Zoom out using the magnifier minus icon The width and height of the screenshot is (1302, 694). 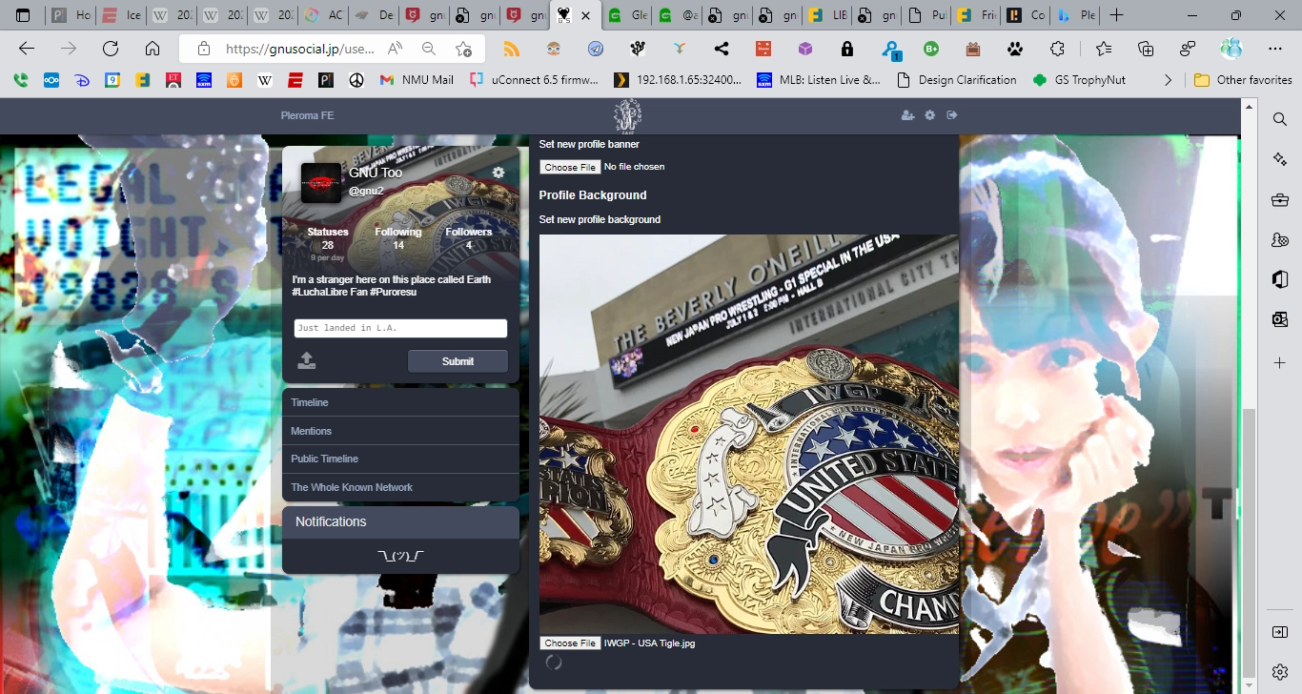pos(429,49)
